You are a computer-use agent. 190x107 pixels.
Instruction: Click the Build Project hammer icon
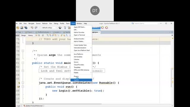pyautogui.click(x=65, y=28)
